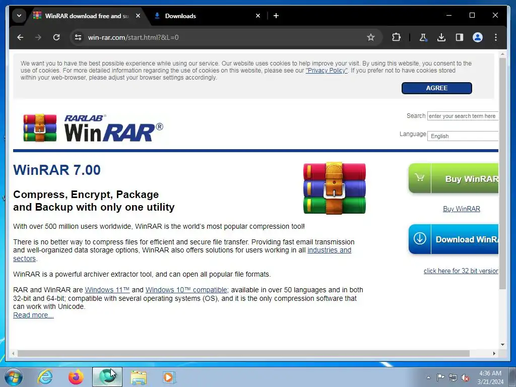
Task: Click the site search field
Action: (463, 116)
